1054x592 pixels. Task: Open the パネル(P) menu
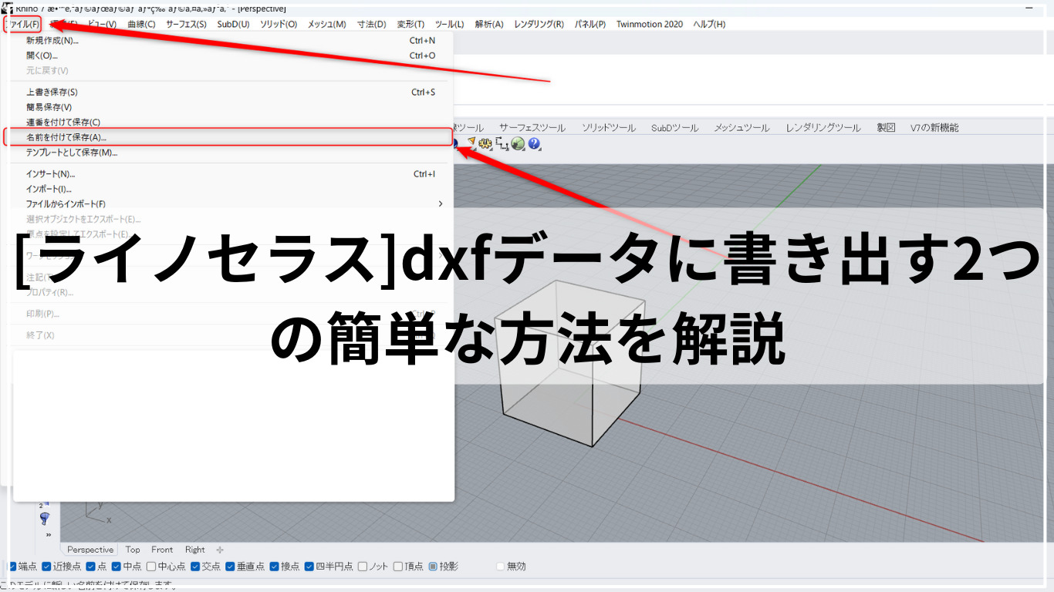(590, 24)
